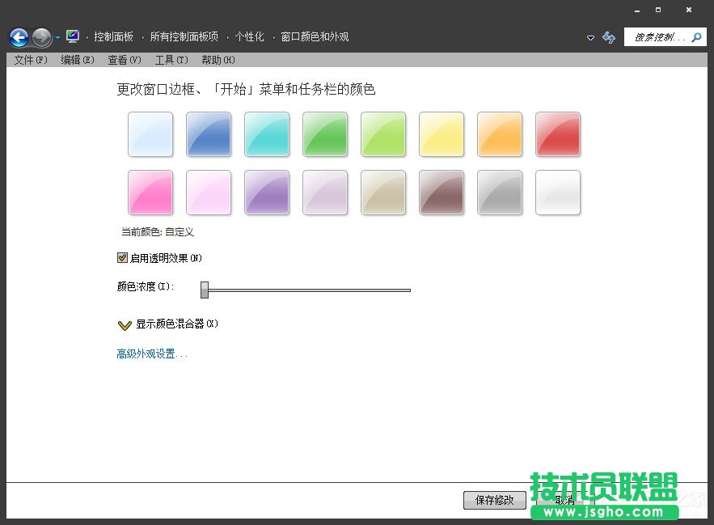Disable the 启用透明效果 transparency checkbox
This screenshot has height=525, width=714.
[x=121, y=257]
